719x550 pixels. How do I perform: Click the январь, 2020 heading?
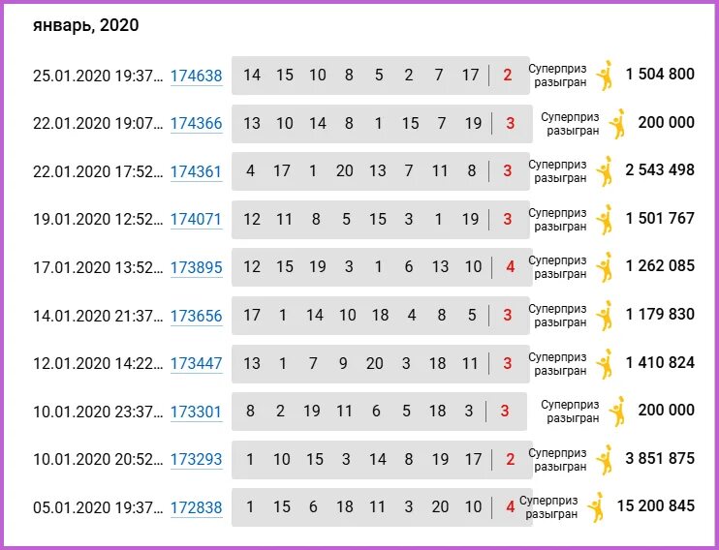(85, 25)
